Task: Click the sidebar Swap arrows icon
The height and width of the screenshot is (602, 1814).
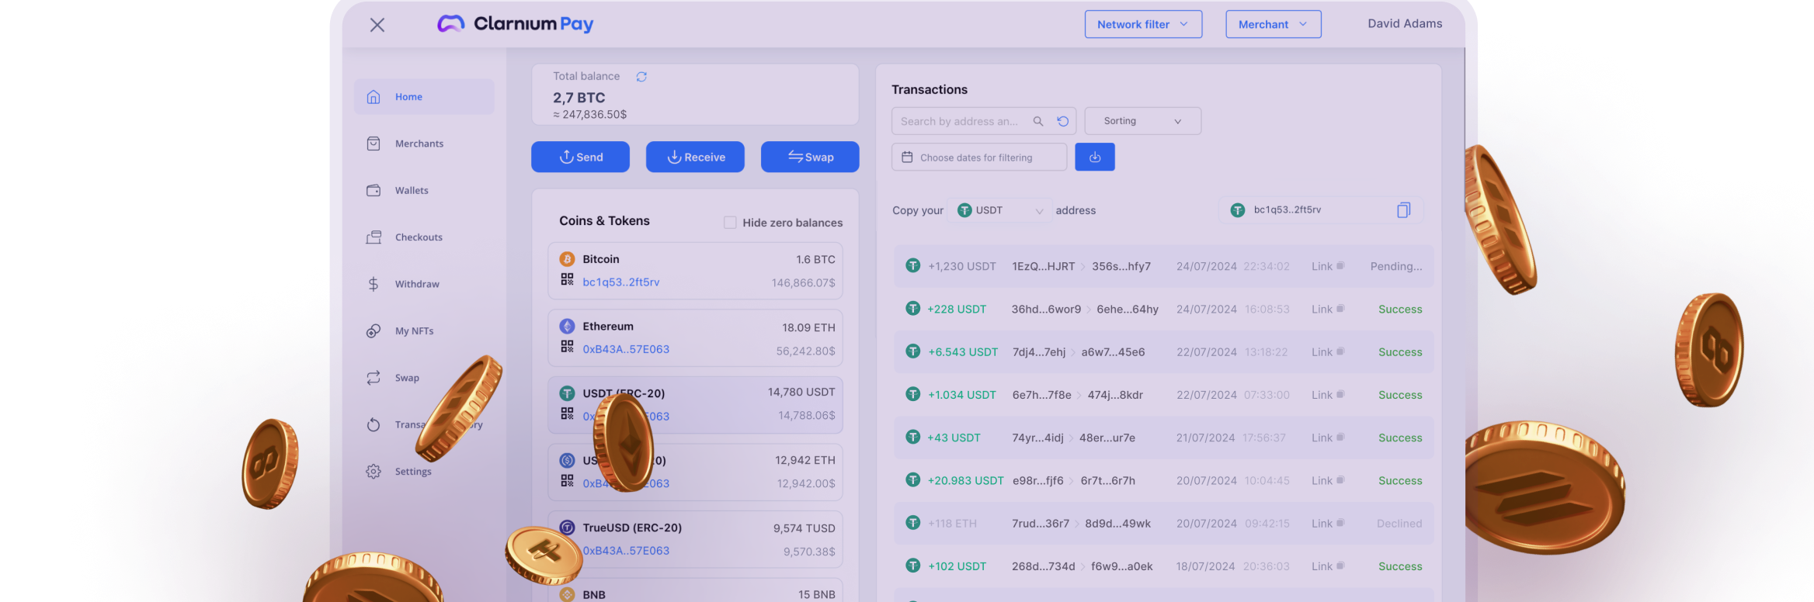Action: coord(374,378)
